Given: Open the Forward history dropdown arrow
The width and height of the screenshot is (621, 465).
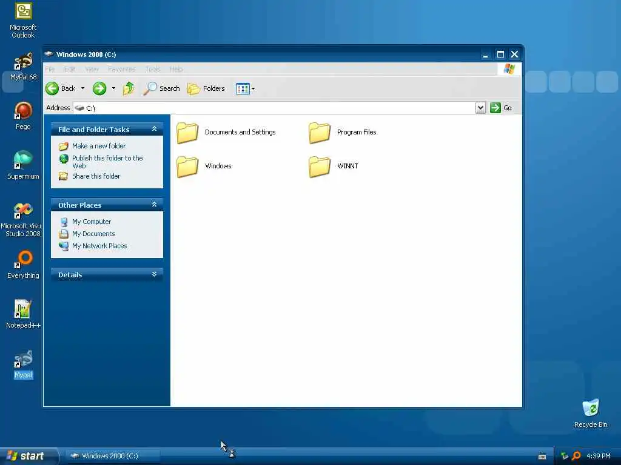Looking at the screenshot, I should coord(113,88).
